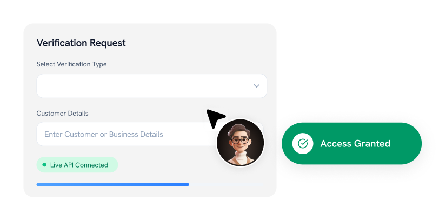Click the Live API Connected badge

click(77, 165)
